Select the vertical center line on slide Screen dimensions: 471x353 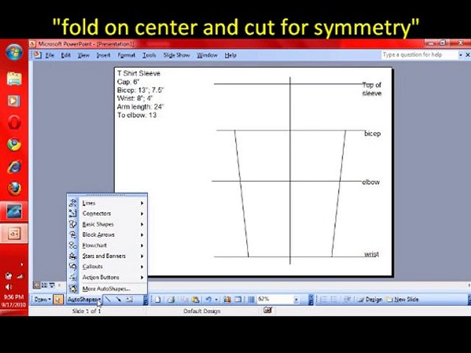click(290, 171)
